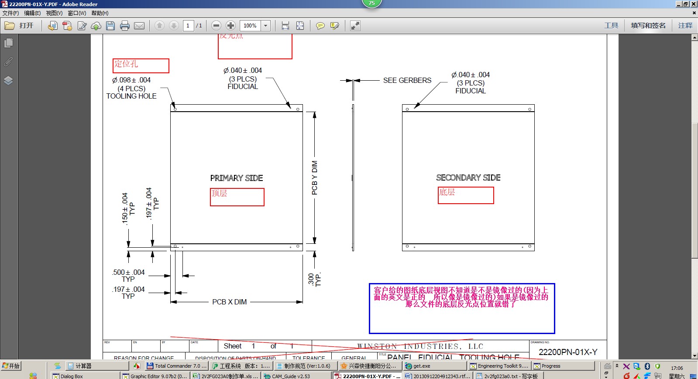Print the document with the printer icon

point(125,26)
